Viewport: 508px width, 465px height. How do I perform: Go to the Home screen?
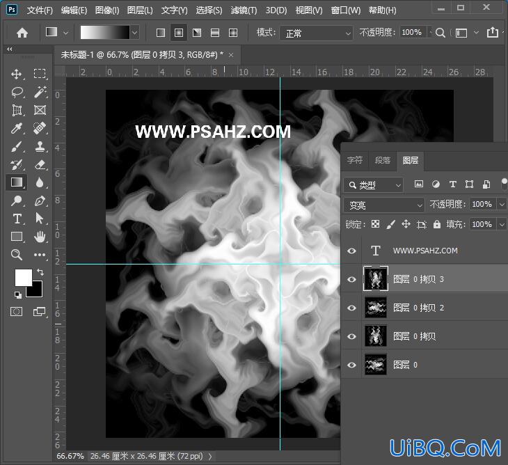(x=22, y=33)
